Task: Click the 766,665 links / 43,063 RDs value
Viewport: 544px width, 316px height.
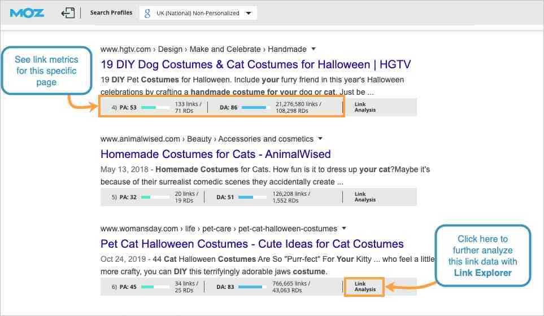Action: tap(291, 287)
